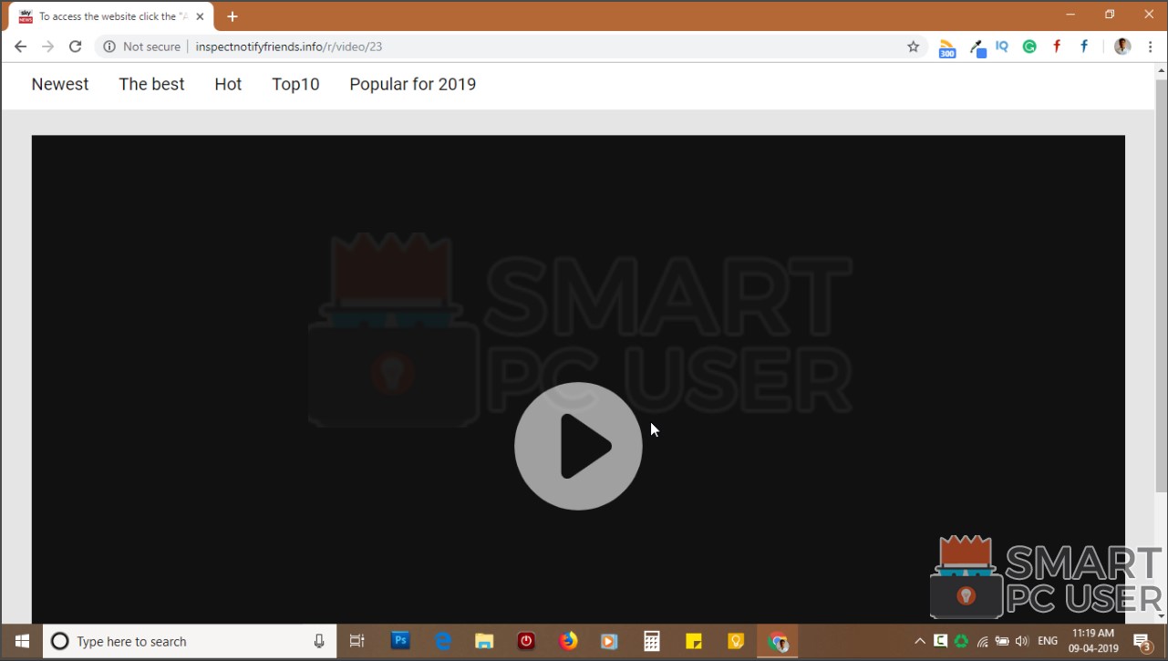Open the Chrome profile avatar
Screen dimensions: 1168x661
point(1121,46)
